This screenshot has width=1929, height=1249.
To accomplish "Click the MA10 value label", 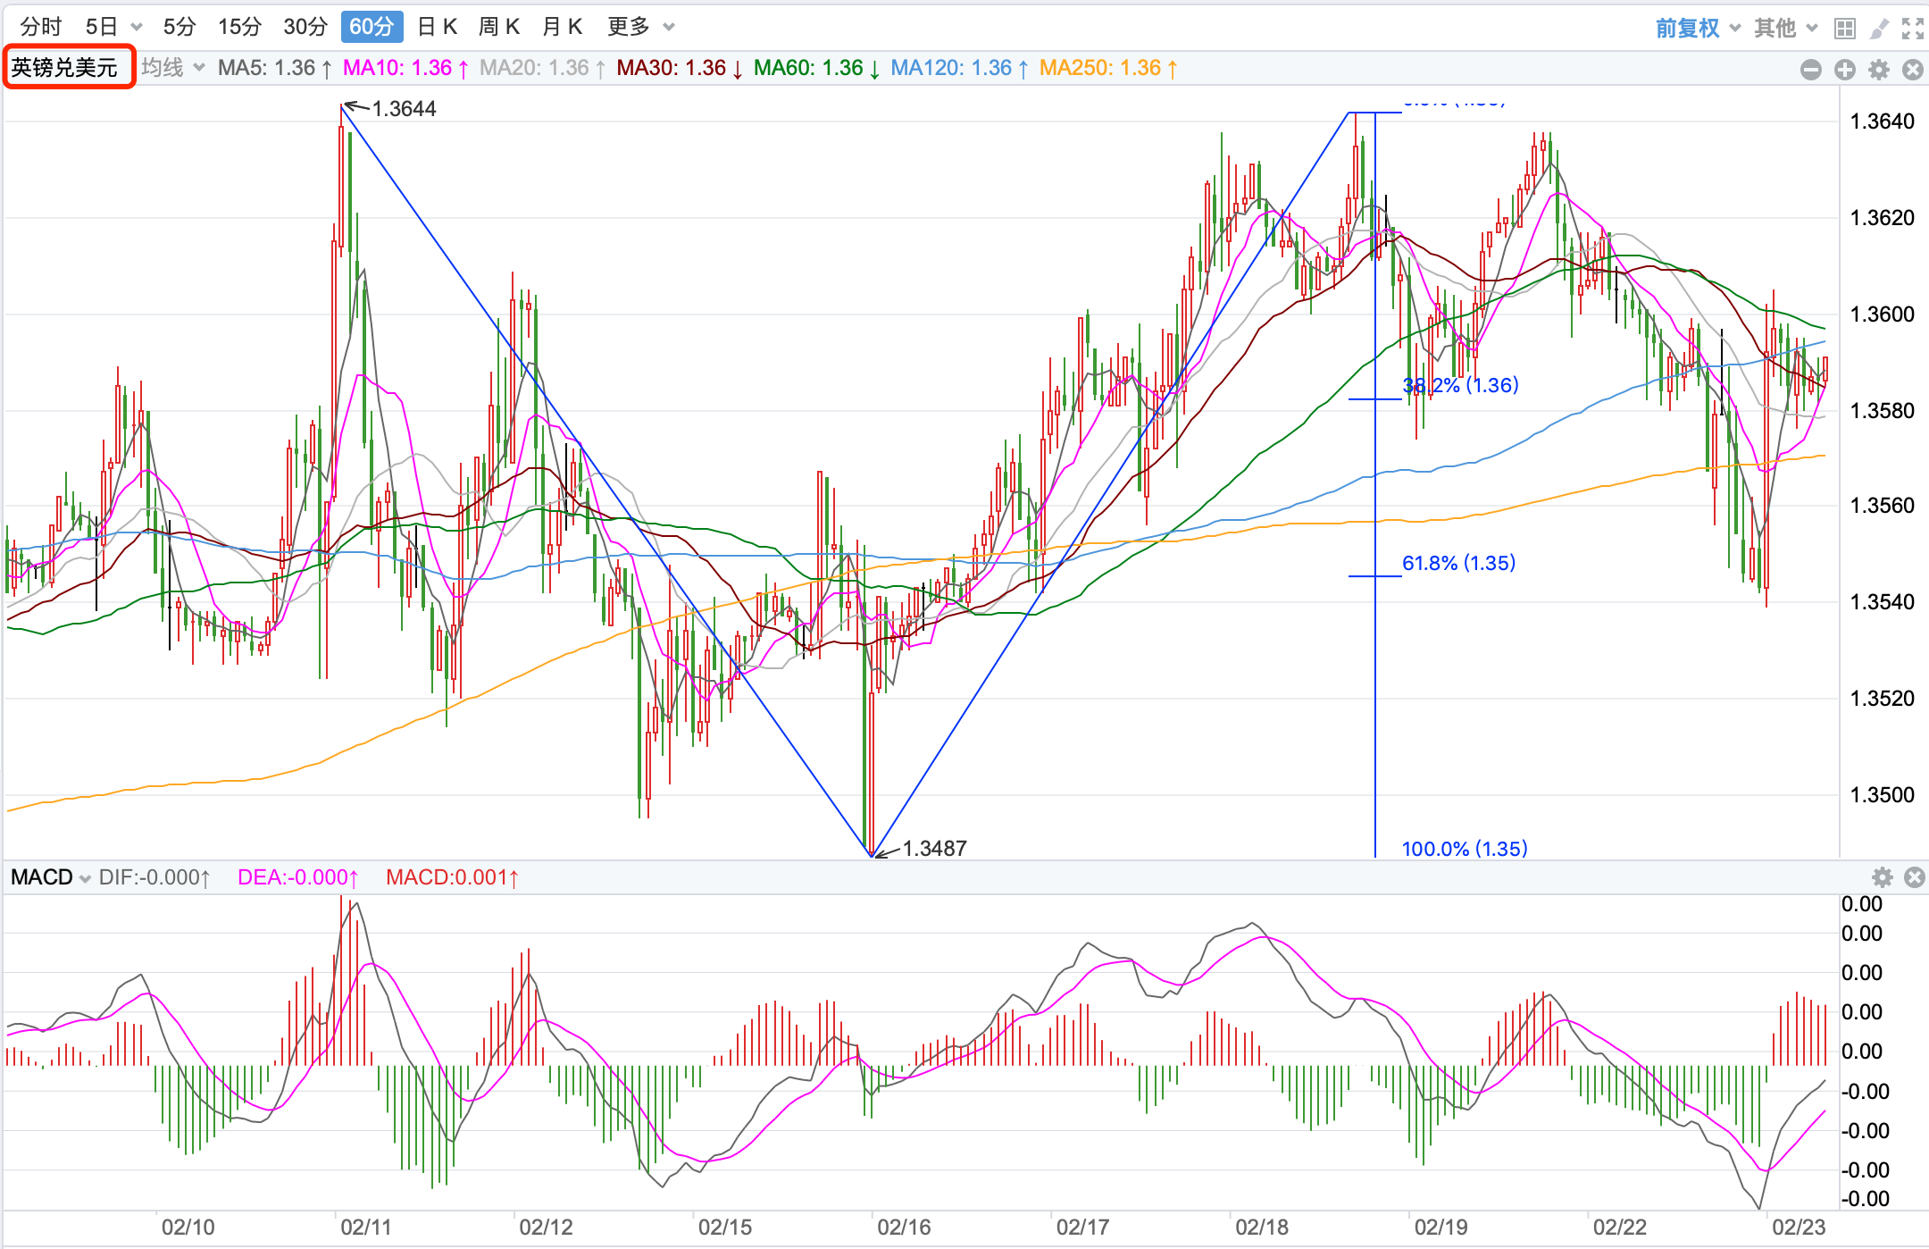I will point(405,68).
